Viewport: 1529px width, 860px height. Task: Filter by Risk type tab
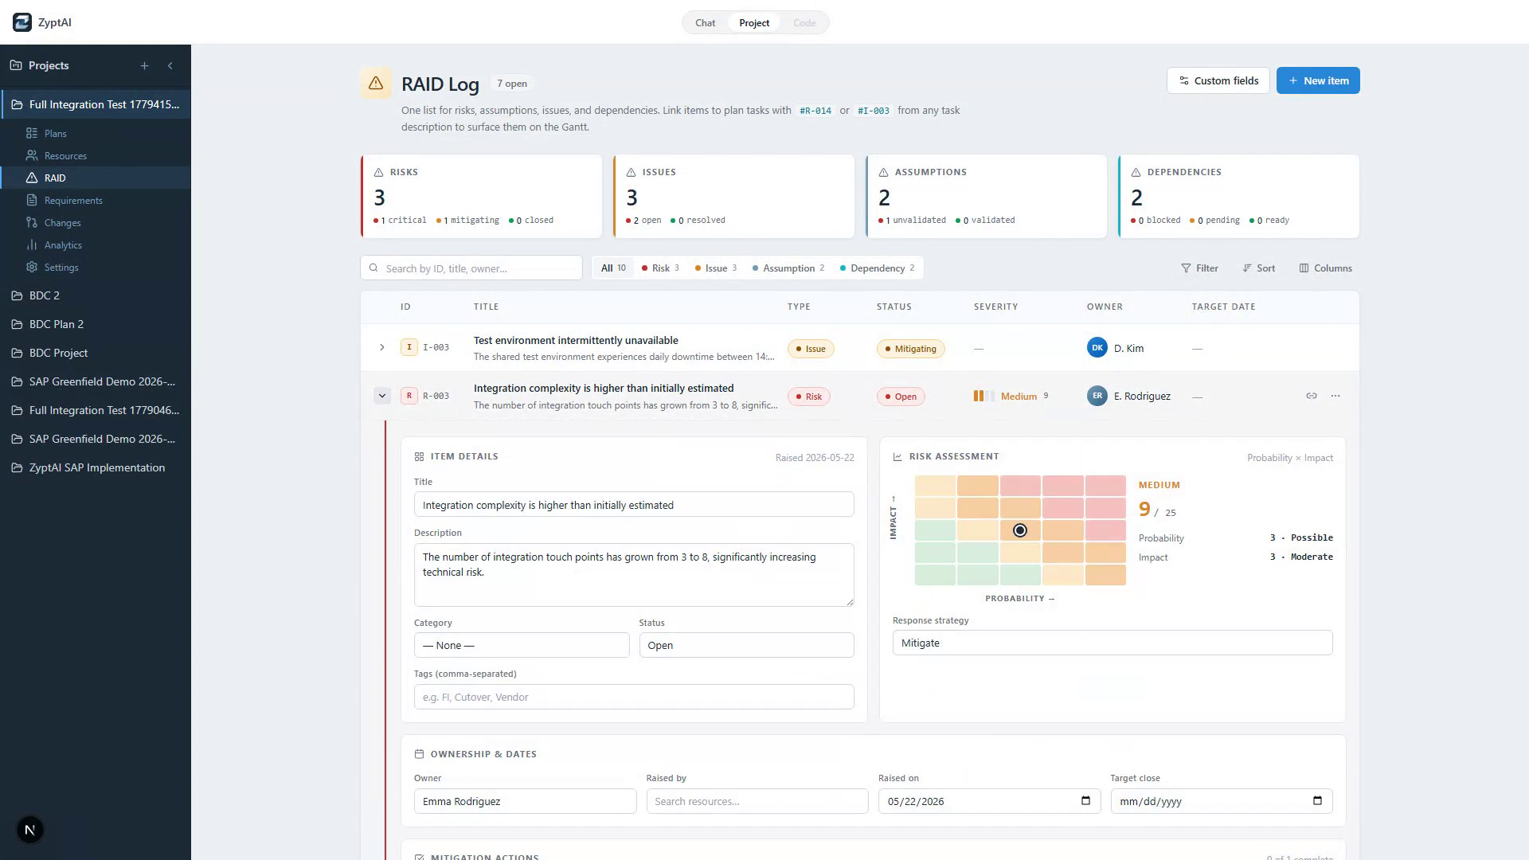click(x=660, y=268)
